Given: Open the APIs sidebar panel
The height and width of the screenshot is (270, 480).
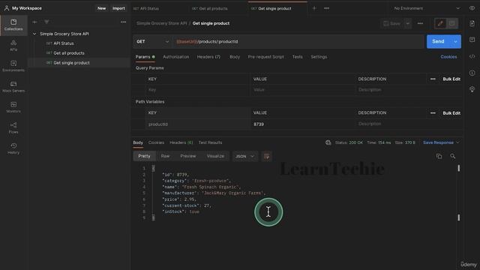Looking at the screenshot, I should 13,45.
